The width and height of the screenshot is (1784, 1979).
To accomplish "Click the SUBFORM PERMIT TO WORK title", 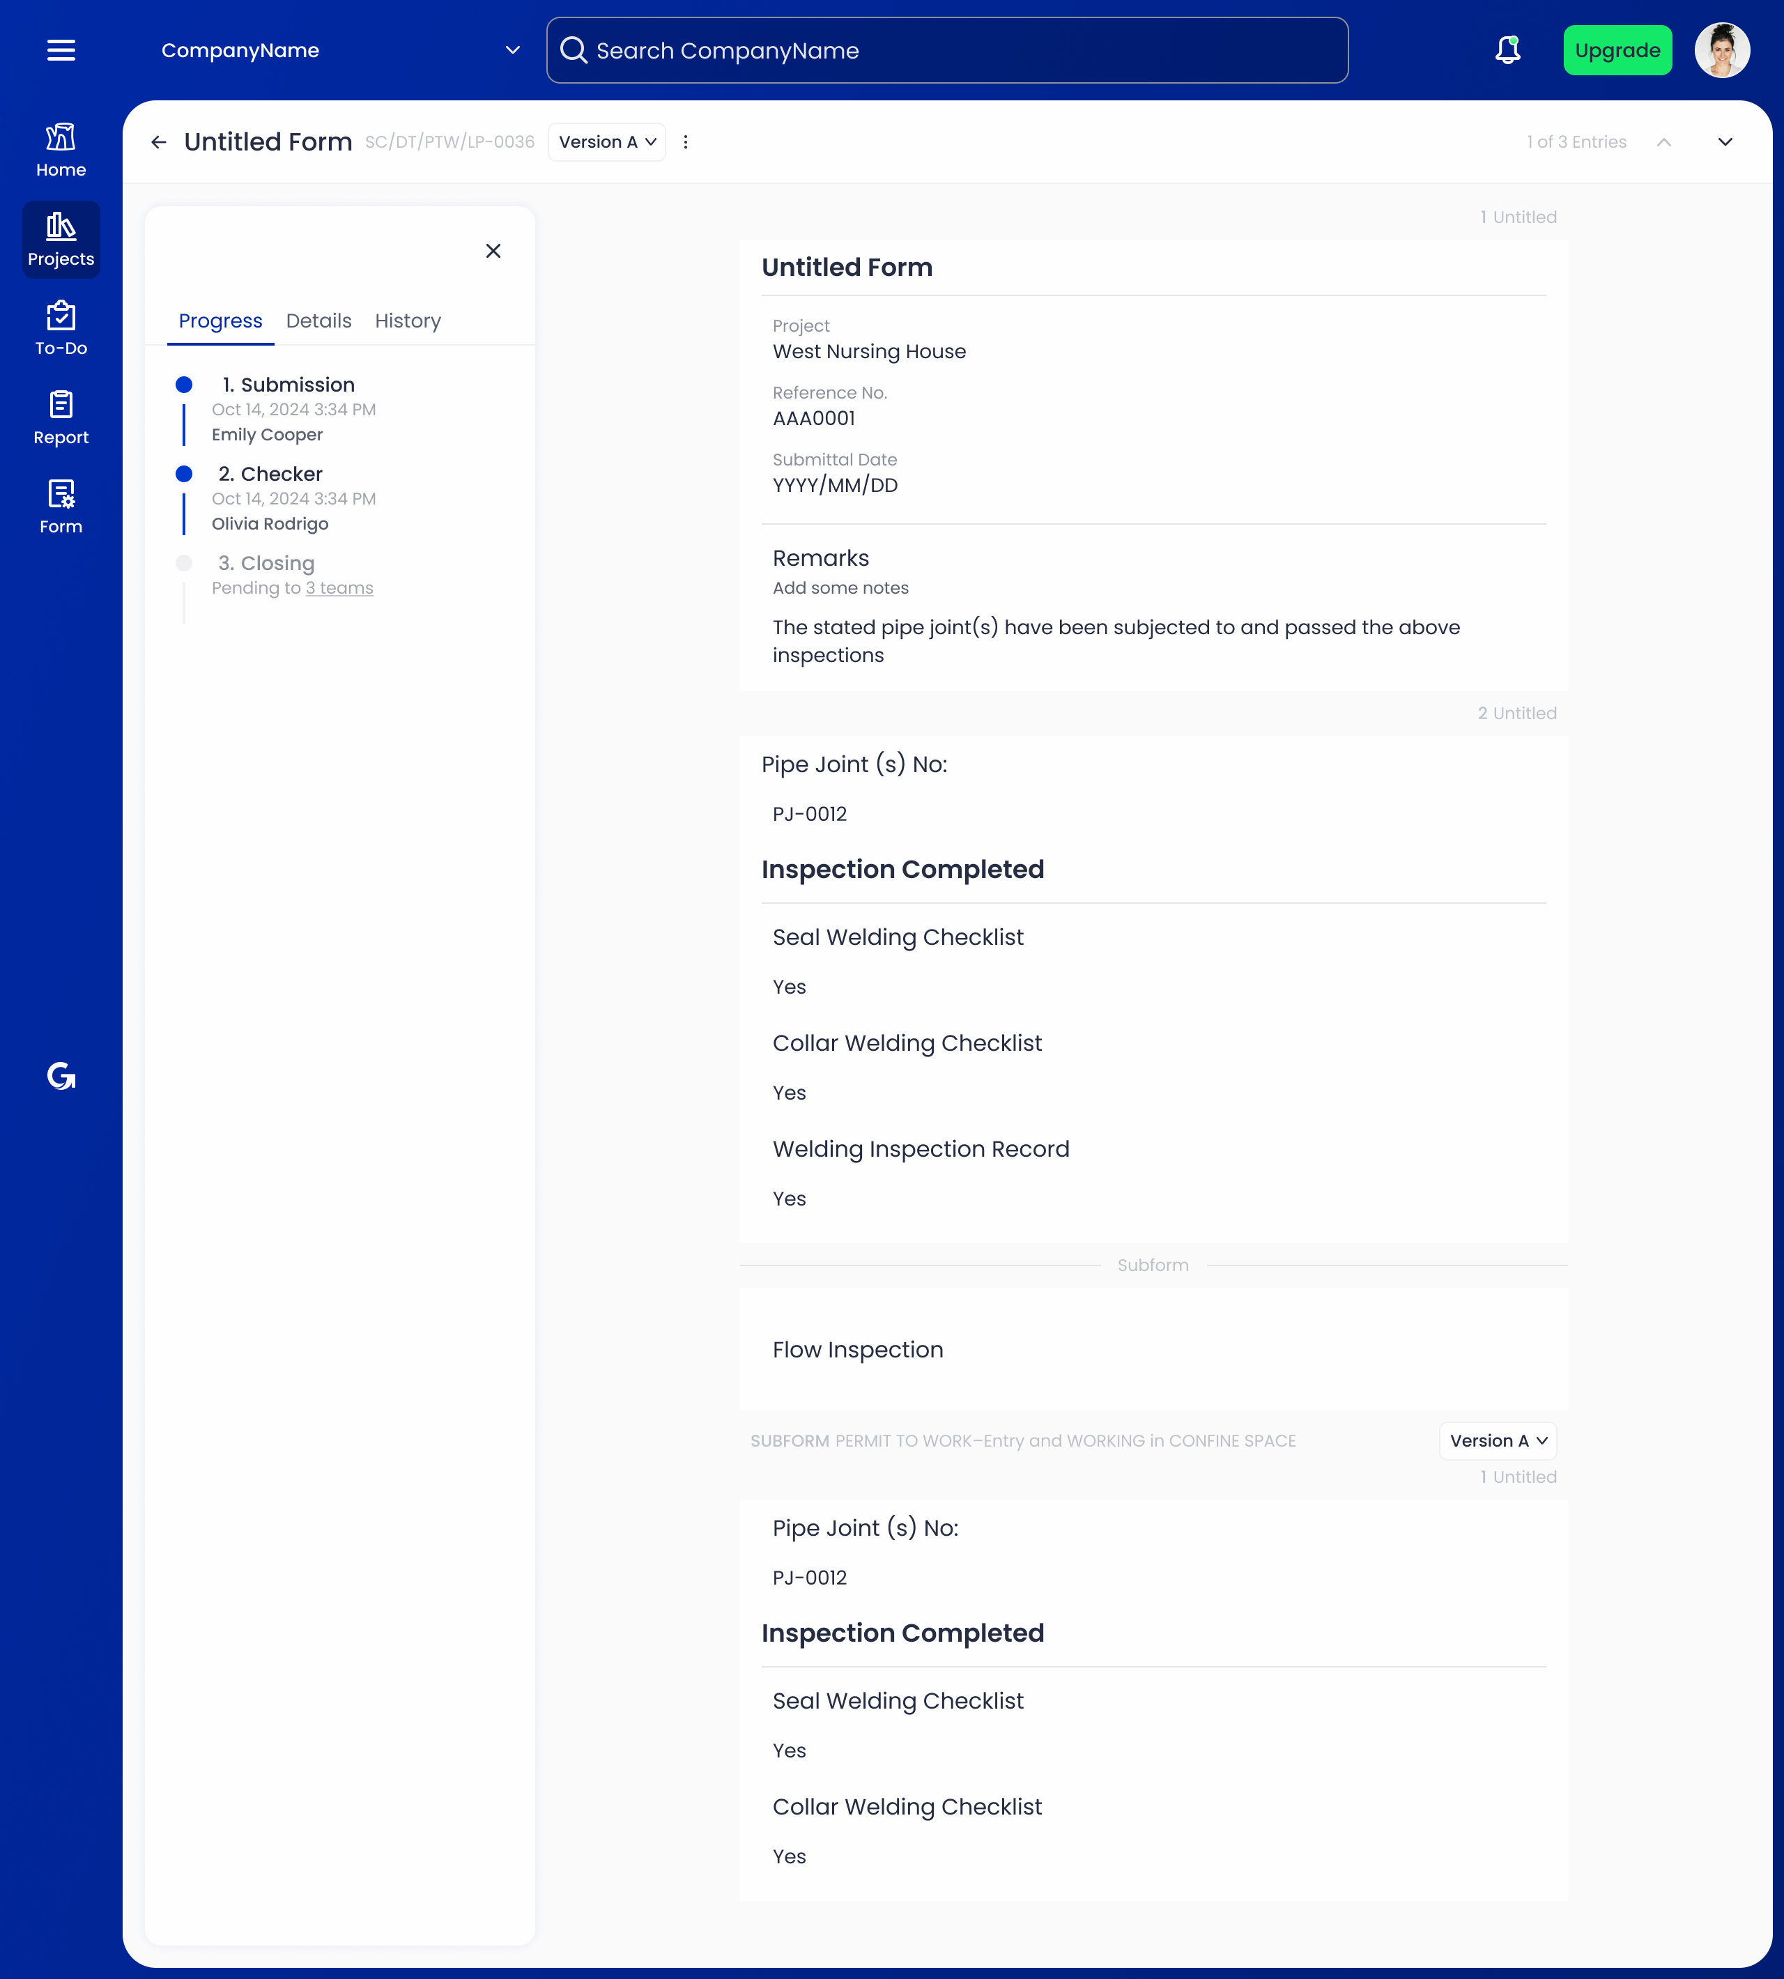I will pos(1023,1441).
